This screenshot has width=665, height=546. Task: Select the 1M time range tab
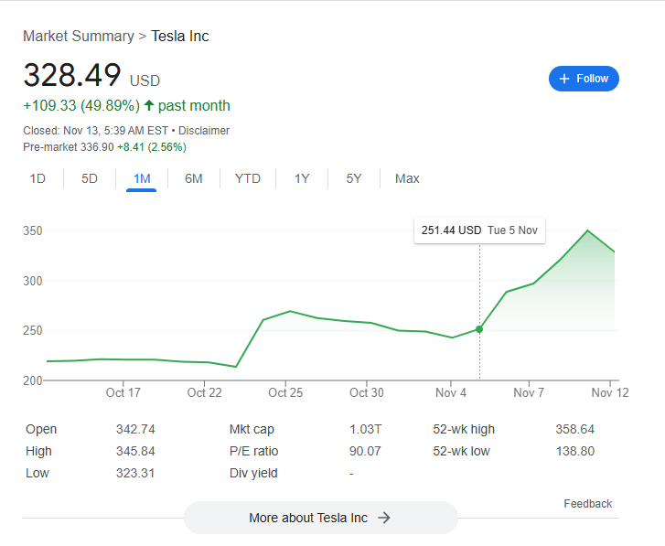coord(142,178)
